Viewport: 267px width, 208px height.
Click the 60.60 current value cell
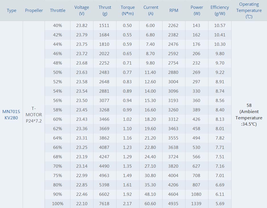click(150, 203)
